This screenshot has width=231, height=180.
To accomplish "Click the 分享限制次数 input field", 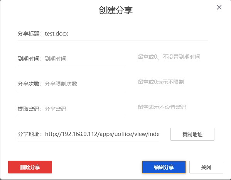I will (85, 84).
